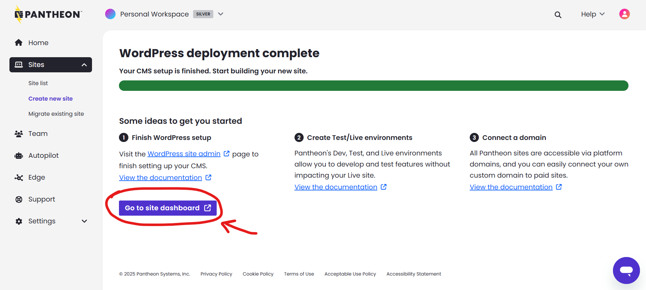Click the green deployment progress bar
This screenshot has width=646, height=290.
(373, 85)
